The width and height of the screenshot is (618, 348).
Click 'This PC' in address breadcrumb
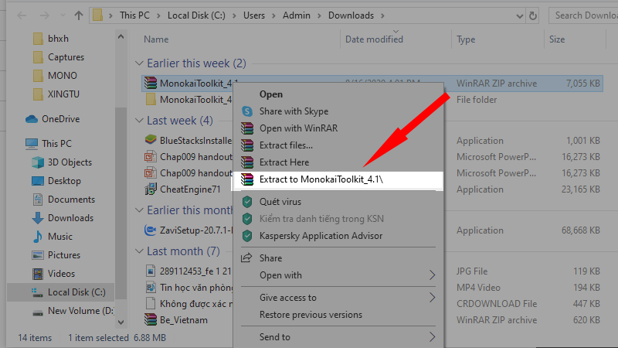[x=134, y=15]
